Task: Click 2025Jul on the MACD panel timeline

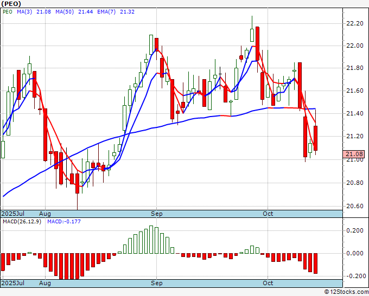Action: (x=13, y=283)
